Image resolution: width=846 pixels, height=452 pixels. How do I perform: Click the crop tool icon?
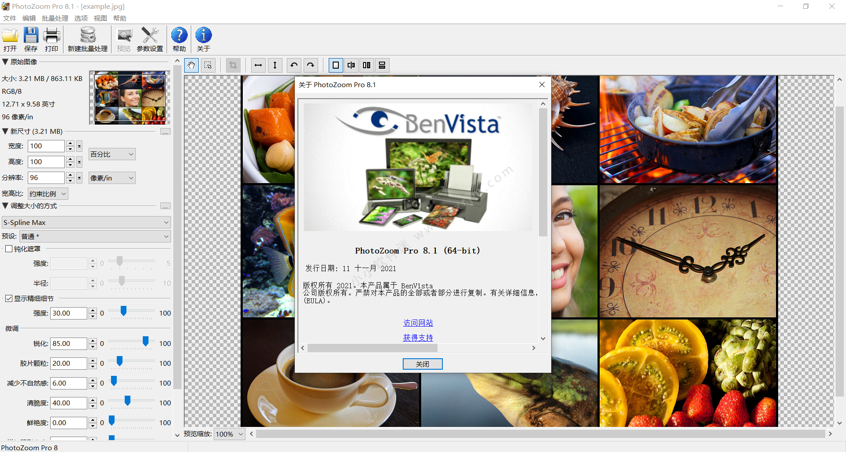pyautogui.click(x=233, y=65)
